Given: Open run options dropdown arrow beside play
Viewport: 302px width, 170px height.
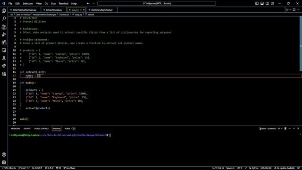Looking at the screenshot, I should click(x=290, y=10).
